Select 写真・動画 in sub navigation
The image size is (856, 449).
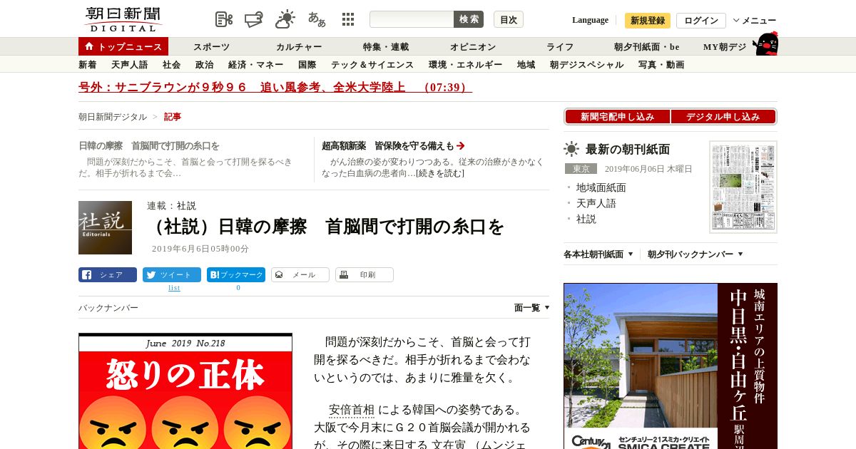[x=661, y=65]
